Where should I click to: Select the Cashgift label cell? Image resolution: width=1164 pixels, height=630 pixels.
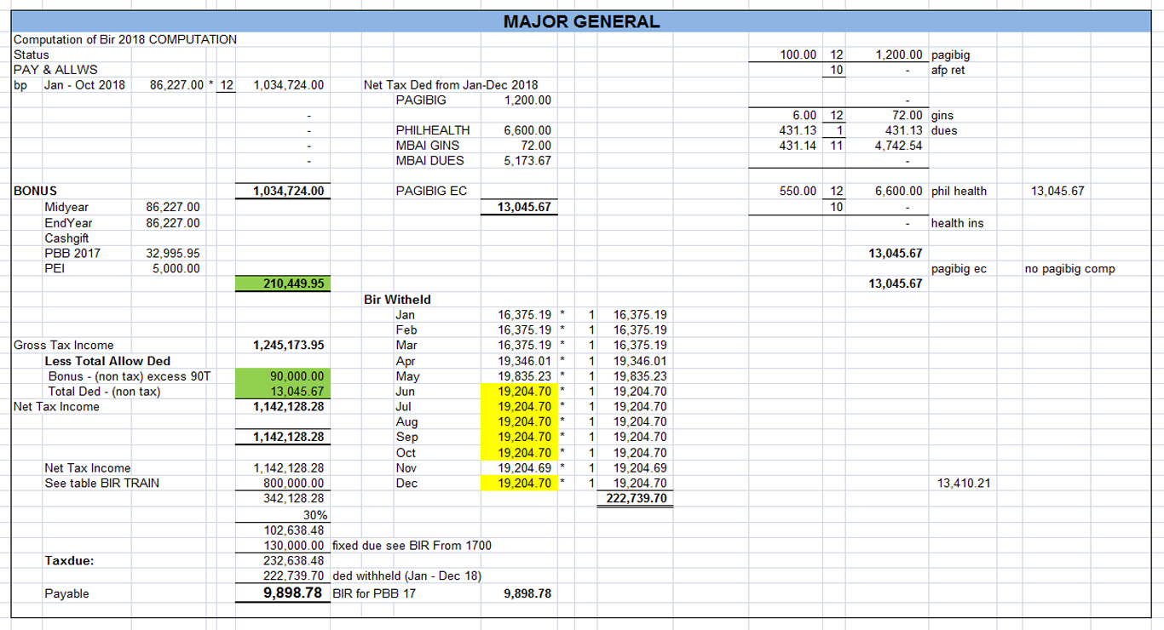[66, 238]
